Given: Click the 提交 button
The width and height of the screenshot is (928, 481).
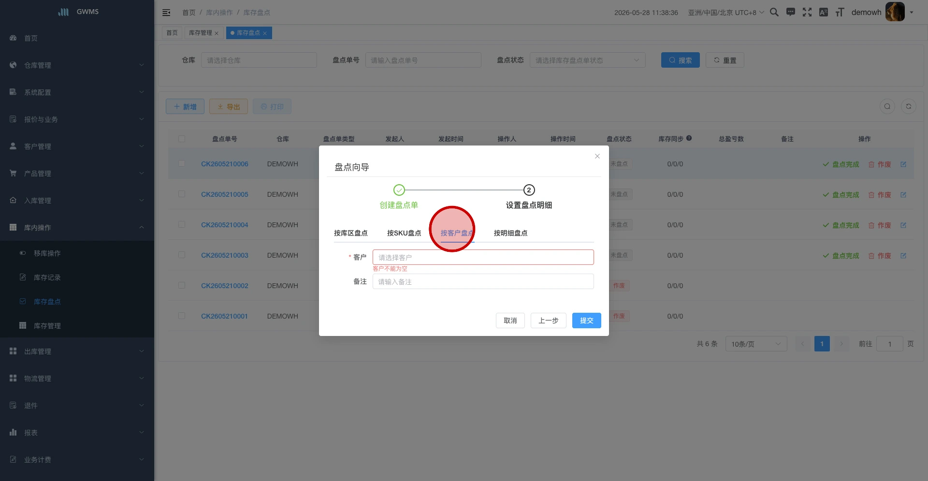Looking at the screenshot, I should point(587,321).
